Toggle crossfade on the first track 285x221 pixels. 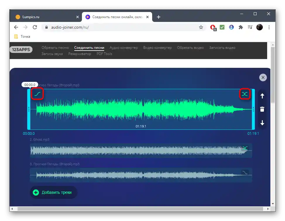pos(245,94)
